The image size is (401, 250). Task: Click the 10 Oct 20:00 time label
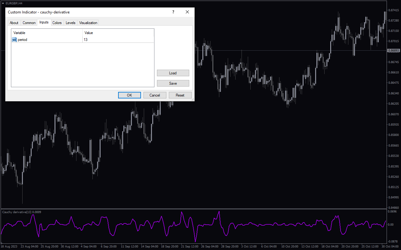tap(290, 247)
